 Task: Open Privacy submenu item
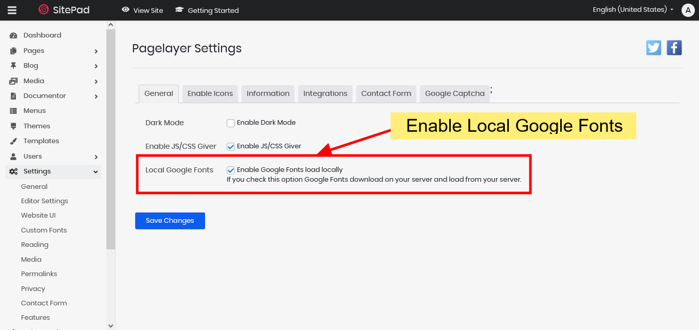click(x=33, y=289)
